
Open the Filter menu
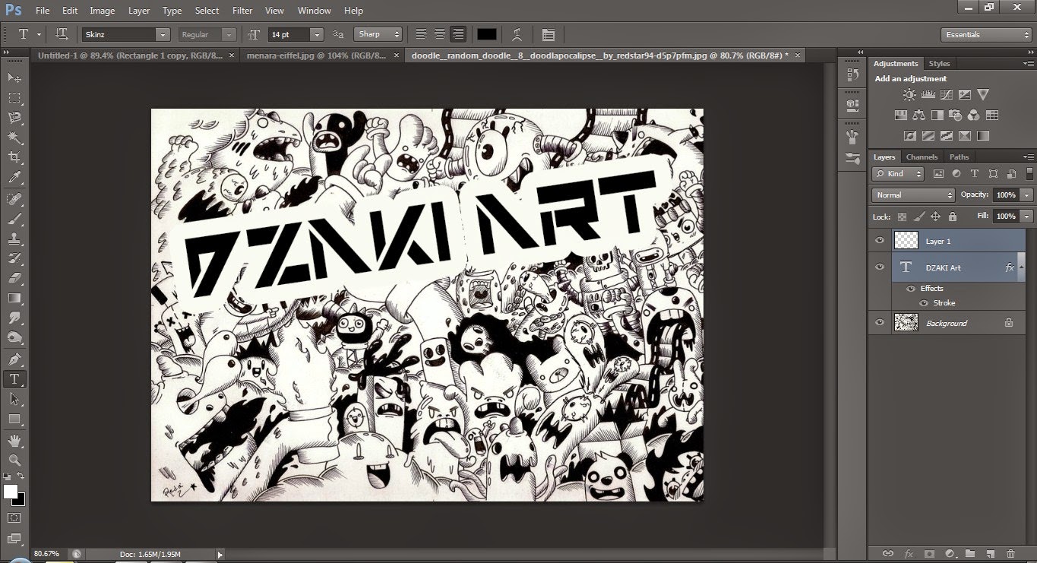[242, 11]
